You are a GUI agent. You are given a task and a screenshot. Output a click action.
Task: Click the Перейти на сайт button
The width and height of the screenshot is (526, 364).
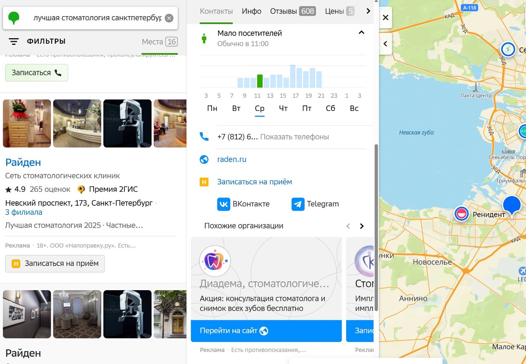point(266,331)
